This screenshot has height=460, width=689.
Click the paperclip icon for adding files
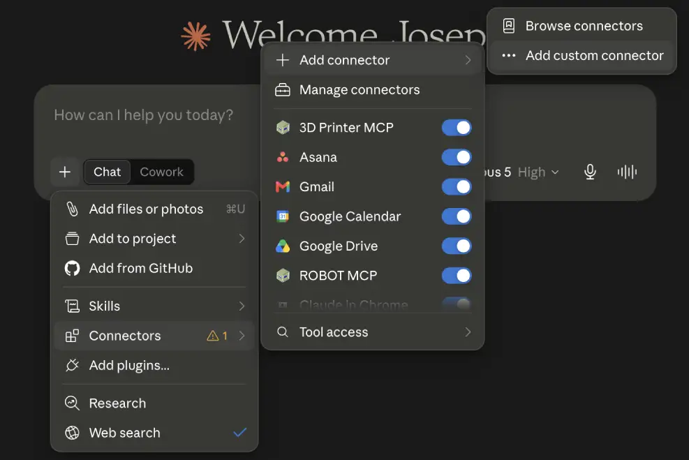[x=72, y=209]
